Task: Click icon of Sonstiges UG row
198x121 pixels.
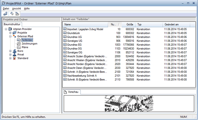Action: point(65,41)
